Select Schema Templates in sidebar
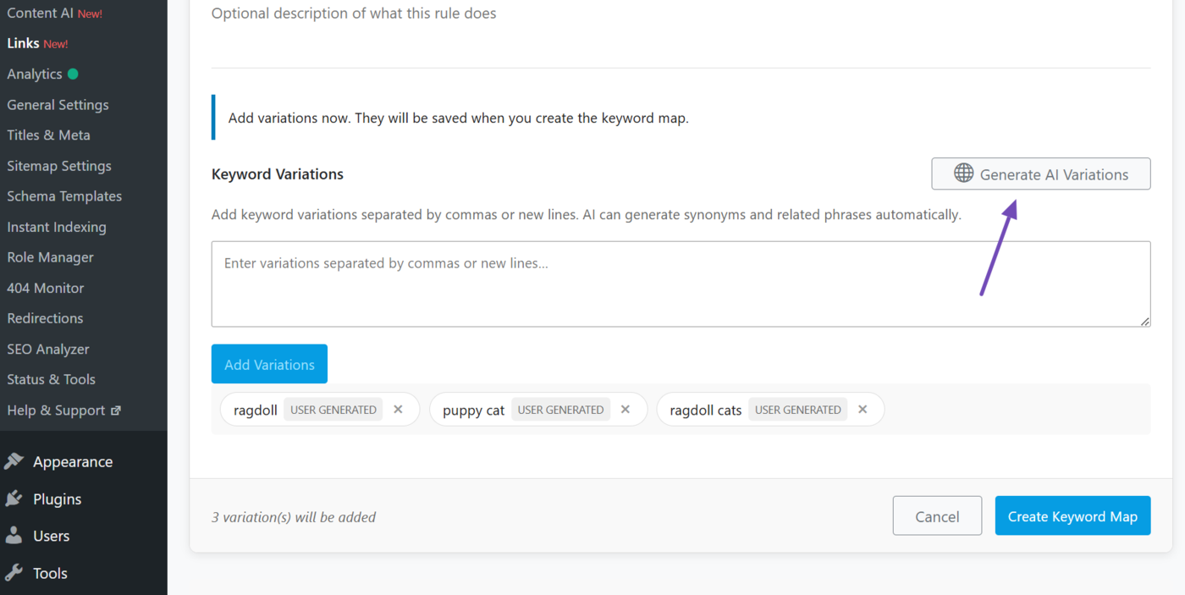 click(x=64, y=196)
